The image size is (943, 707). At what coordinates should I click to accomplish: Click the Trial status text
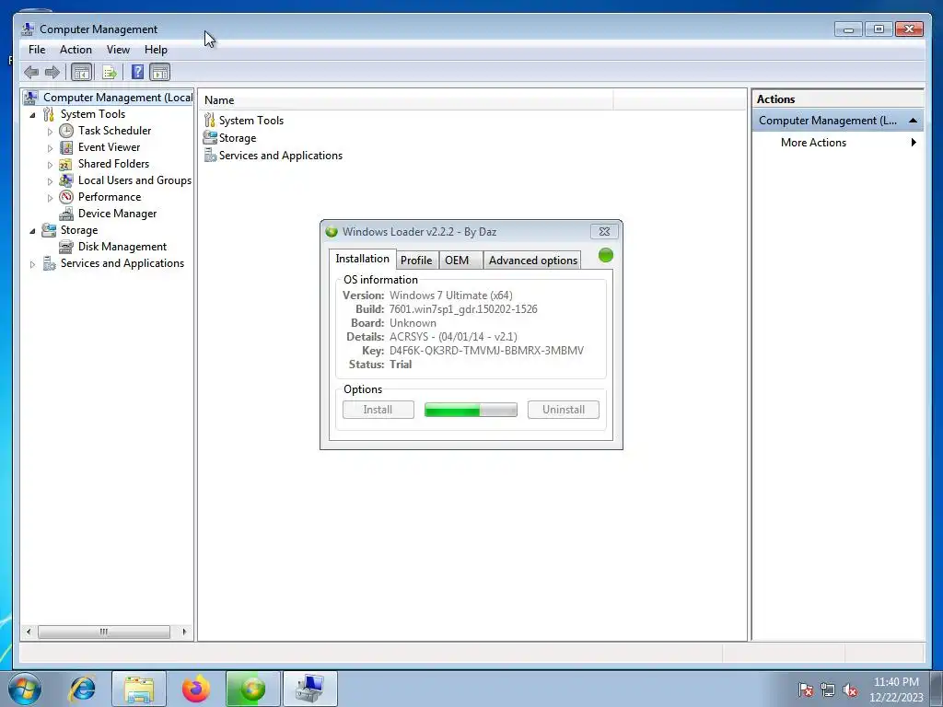point(401,365)
